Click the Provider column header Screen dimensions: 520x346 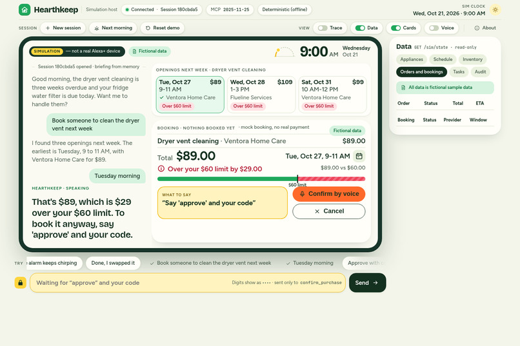pos(452,120)
